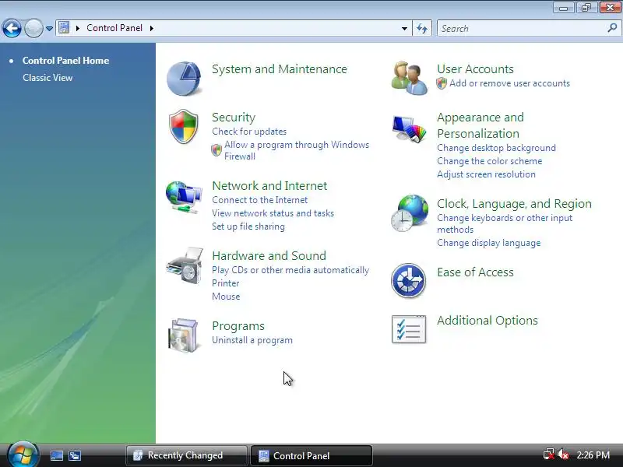This screenshot has width=623, height=467.
Task: Click the Printer link
Action: tap(226, 283)
